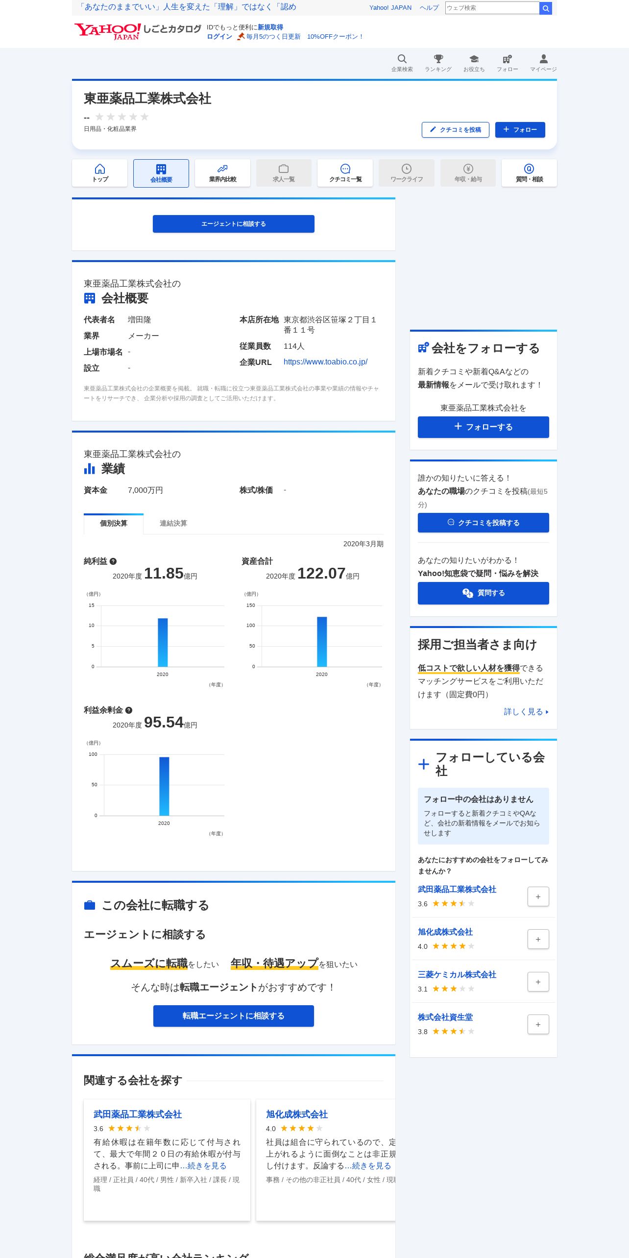The height and width of the screenshot is (1258, 629).
Task: Open the マイページ person icon
Action: (543, 63)
